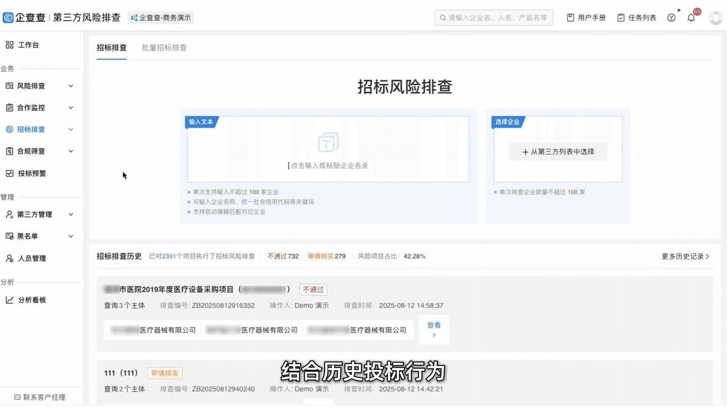Image resolution: width=727 pixels, height=409 pixels.
Task: Click 查看 for the 医疗设备采购项目 record
Action: (x=434, y=330)
